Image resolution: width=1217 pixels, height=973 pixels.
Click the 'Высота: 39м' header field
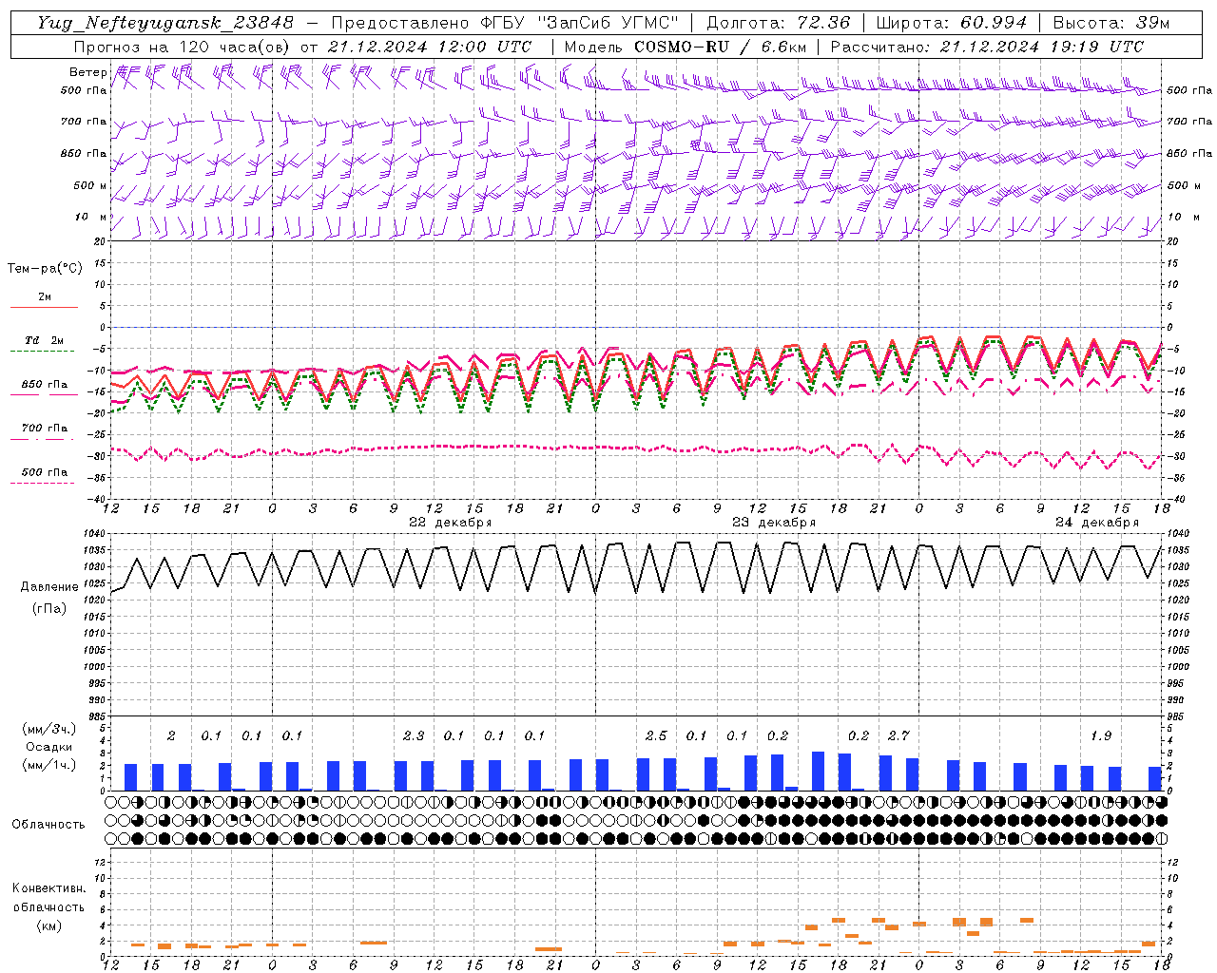tap(1111, 23)
